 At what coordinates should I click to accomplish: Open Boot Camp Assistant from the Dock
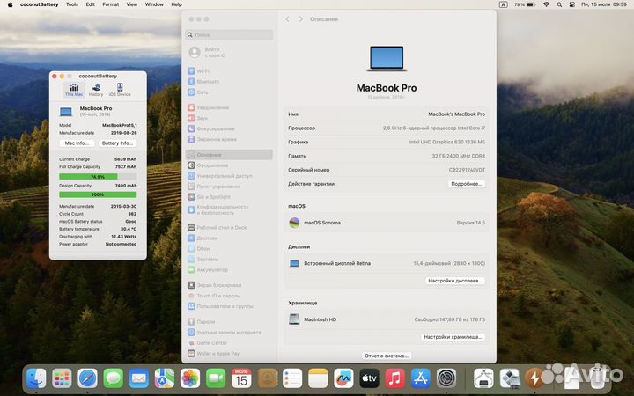tap(510, 378)
